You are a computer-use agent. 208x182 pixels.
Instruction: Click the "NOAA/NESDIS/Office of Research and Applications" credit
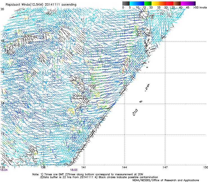[x=166, y=180]
